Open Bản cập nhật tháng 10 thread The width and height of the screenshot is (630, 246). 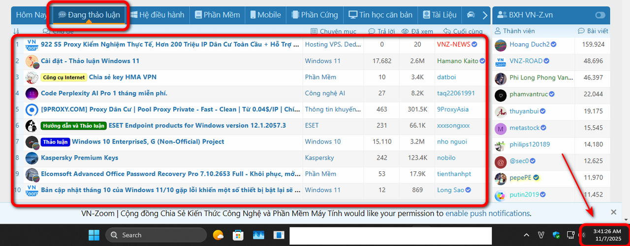(x=170, y=190)
